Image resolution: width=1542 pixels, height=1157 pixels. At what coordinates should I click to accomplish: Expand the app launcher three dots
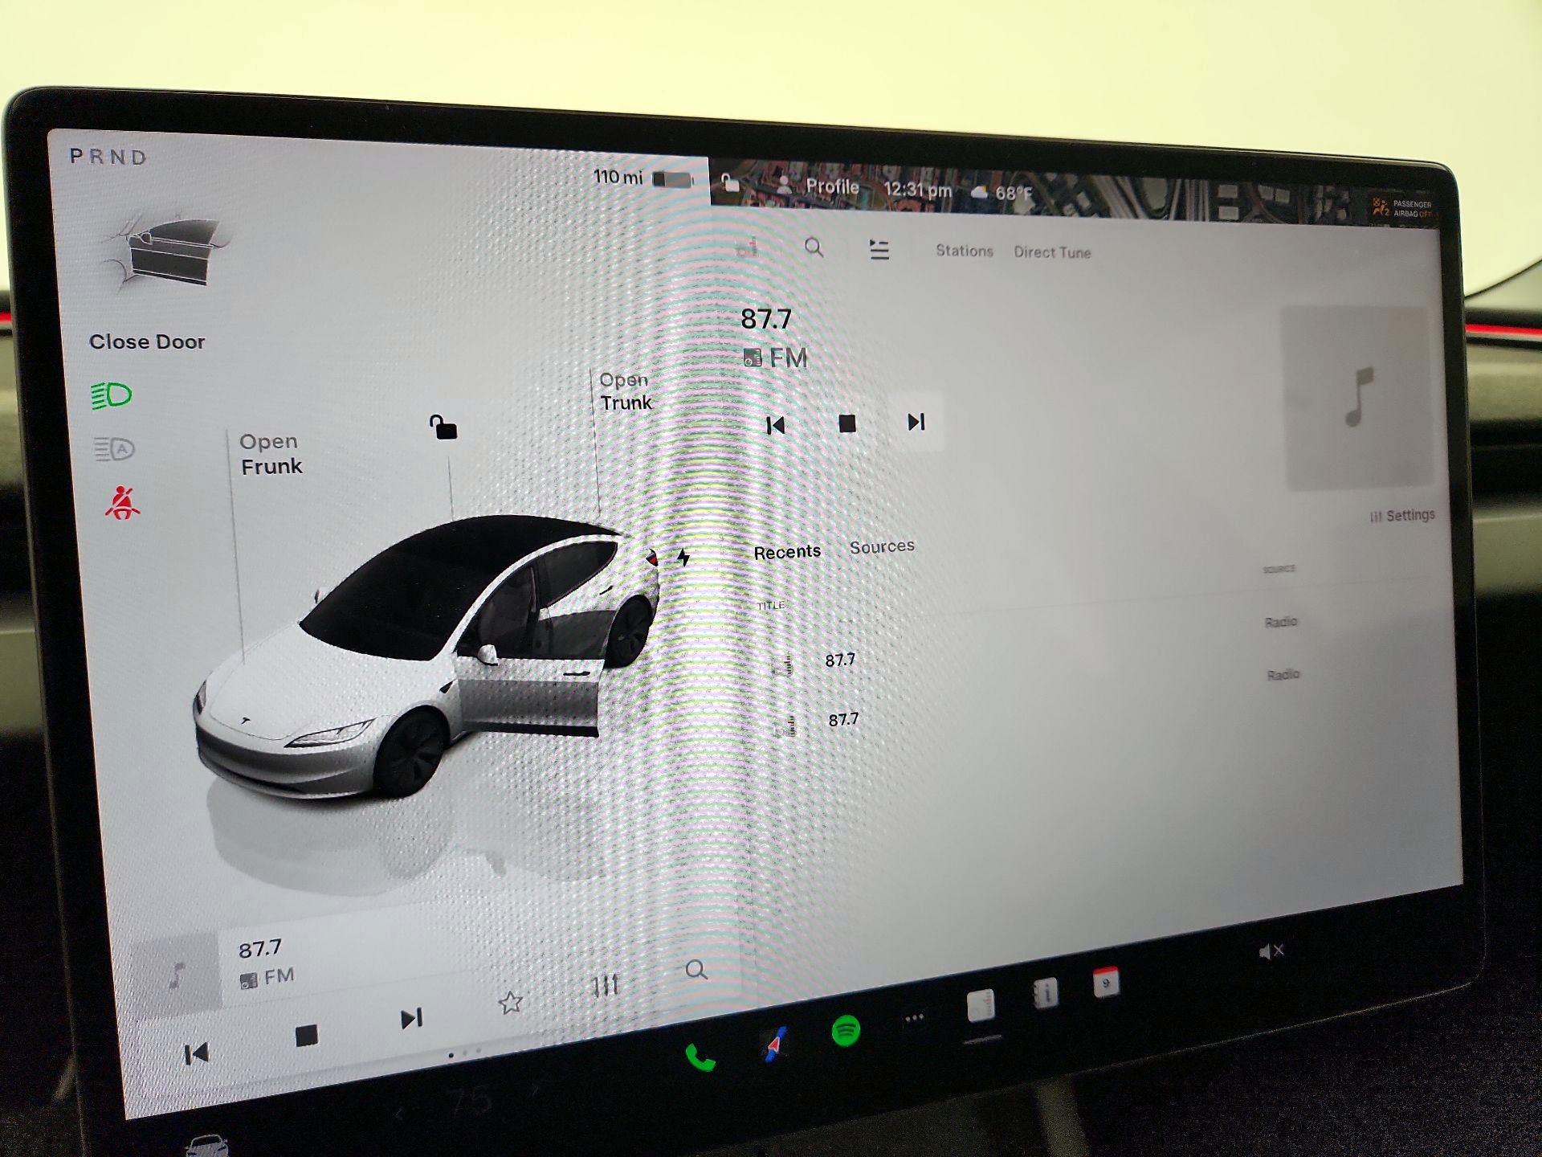[914, 1019]
